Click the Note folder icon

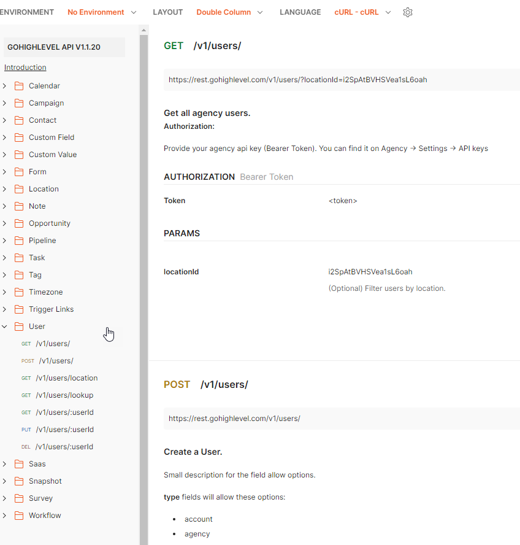(19, 206)
